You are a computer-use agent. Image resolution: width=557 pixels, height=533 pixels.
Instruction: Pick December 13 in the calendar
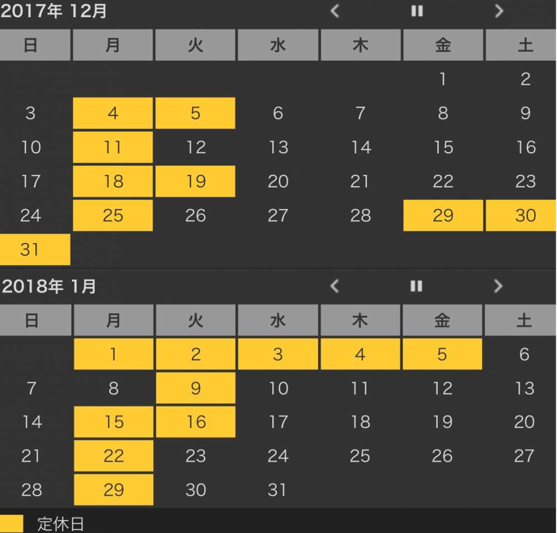pyautogui.click(x=278, y=147)
